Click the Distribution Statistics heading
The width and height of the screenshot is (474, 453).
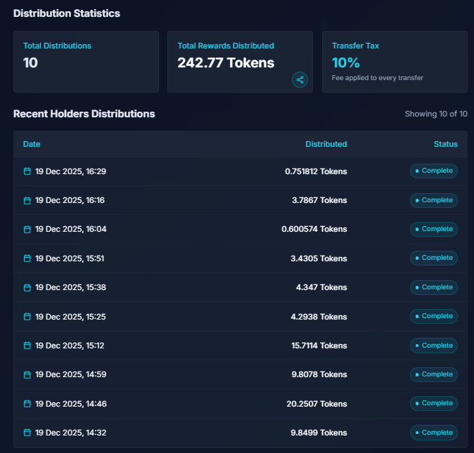pyautogui.click(x=67, y=13)
